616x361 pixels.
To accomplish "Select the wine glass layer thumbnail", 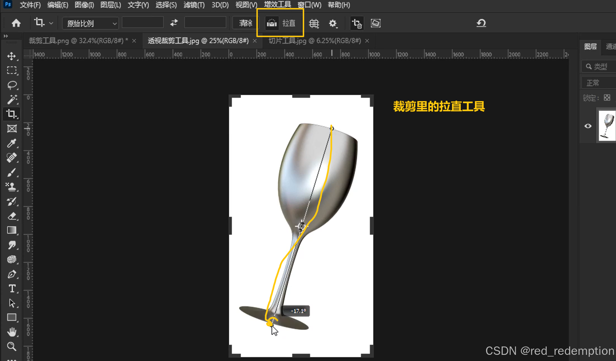I will pos(607,126).
